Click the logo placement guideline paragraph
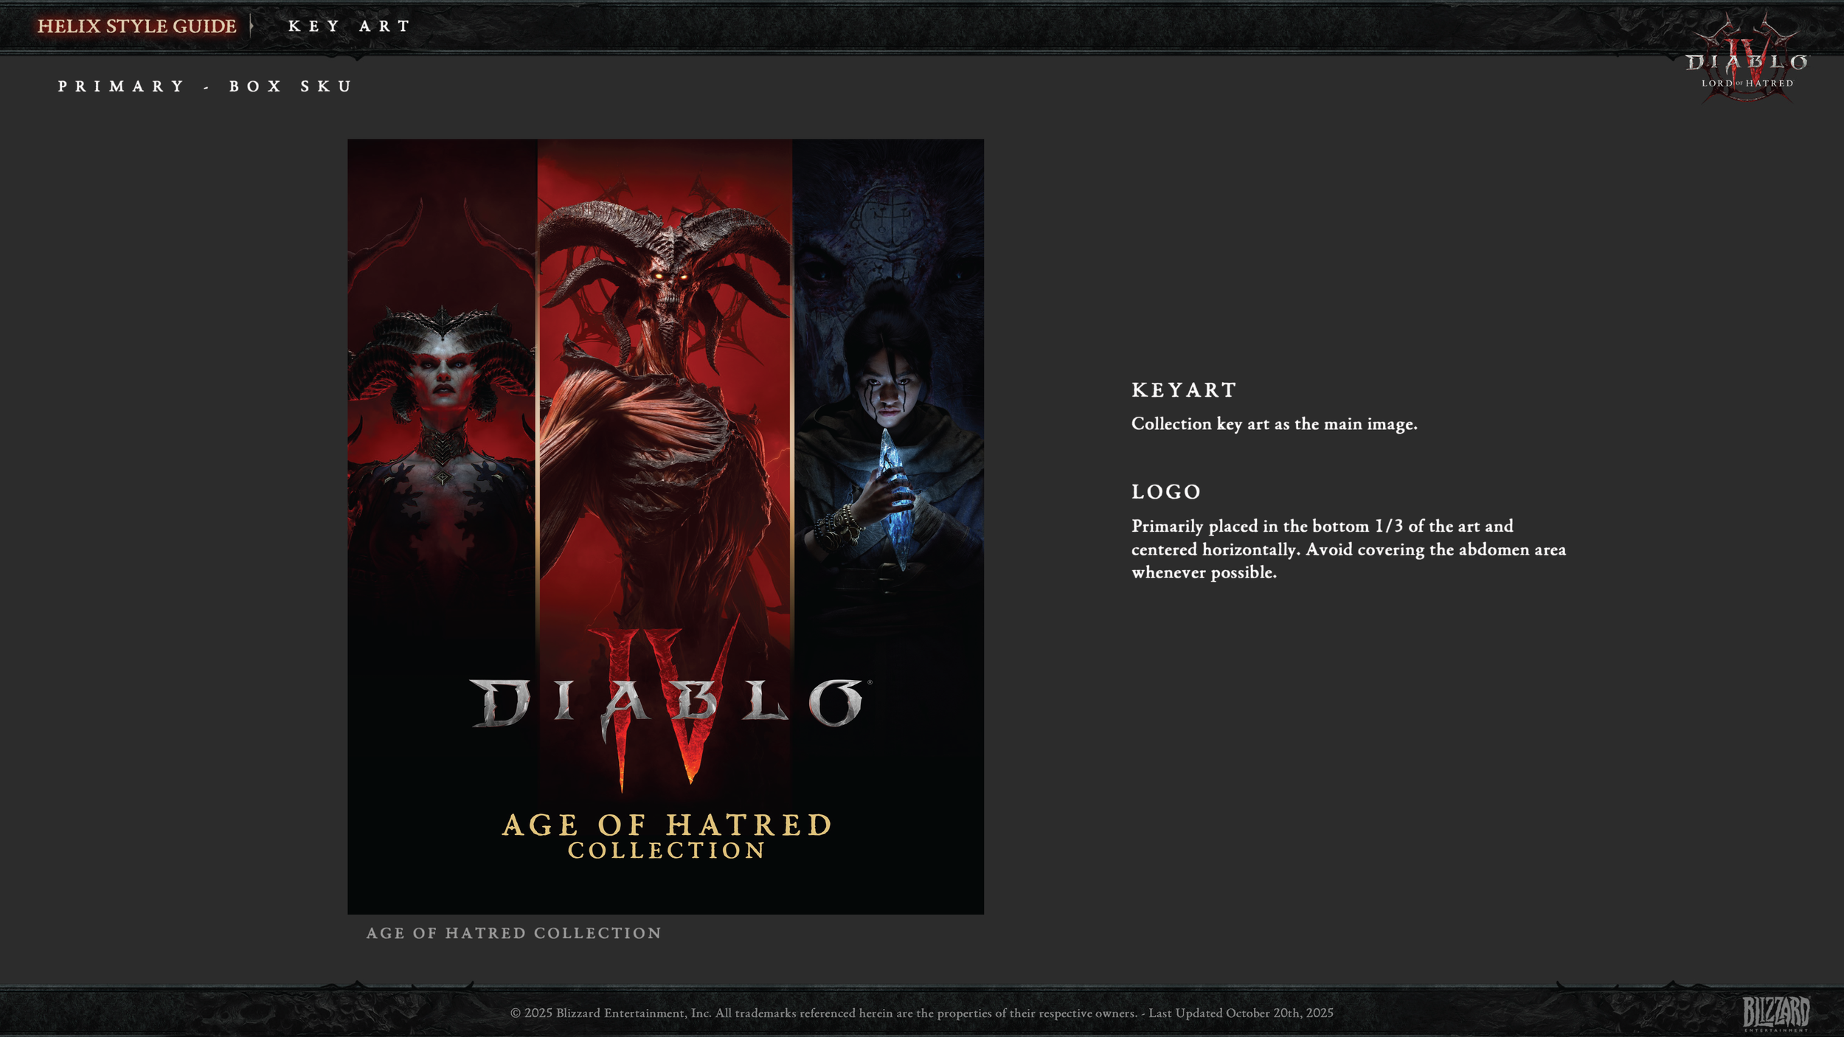Image resolution: width=1844 pixels, height=1037 pixels. [x=1348, y=549]
